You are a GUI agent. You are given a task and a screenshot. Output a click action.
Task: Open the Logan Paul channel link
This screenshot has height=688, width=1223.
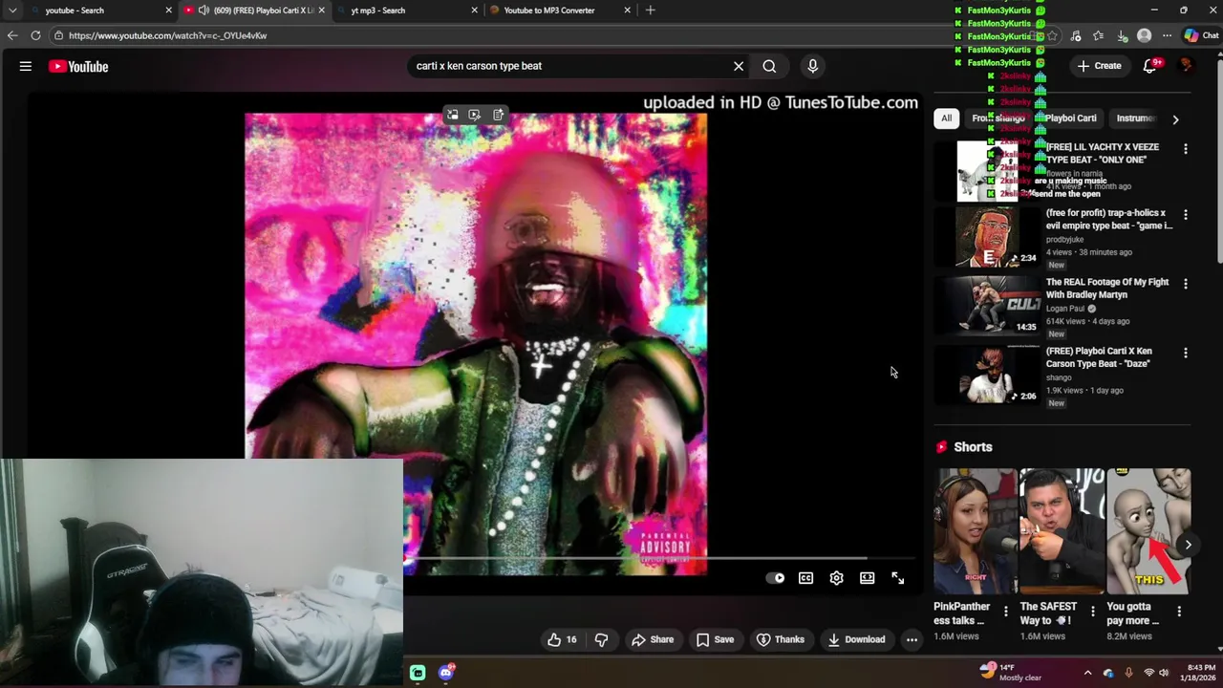1064,309
